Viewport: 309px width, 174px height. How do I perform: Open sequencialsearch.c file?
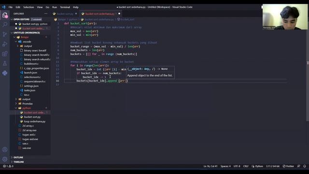coord(34,82)
